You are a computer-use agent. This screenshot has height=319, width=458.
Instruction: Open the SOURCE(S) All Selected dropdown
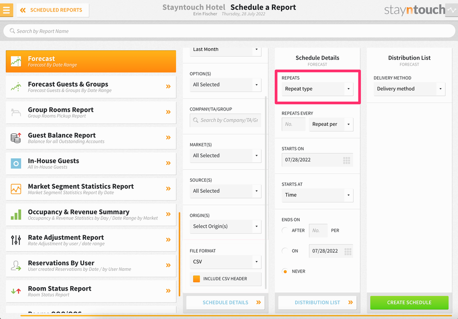tap(226, 191)
